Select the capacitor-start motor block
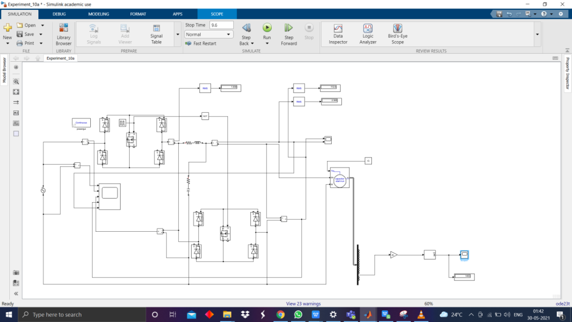The height and width of the screenshot is (322, 572). [340, 178]
